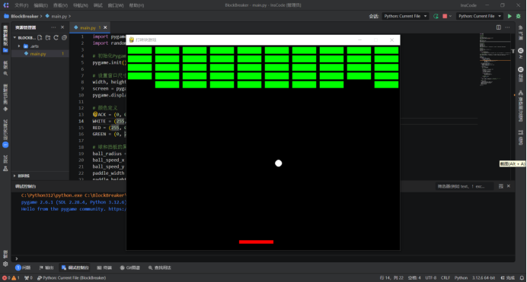Screen dimensions: 527x282
Task: Open the 文件(F) menu
Action: click(x=21, y=5)
